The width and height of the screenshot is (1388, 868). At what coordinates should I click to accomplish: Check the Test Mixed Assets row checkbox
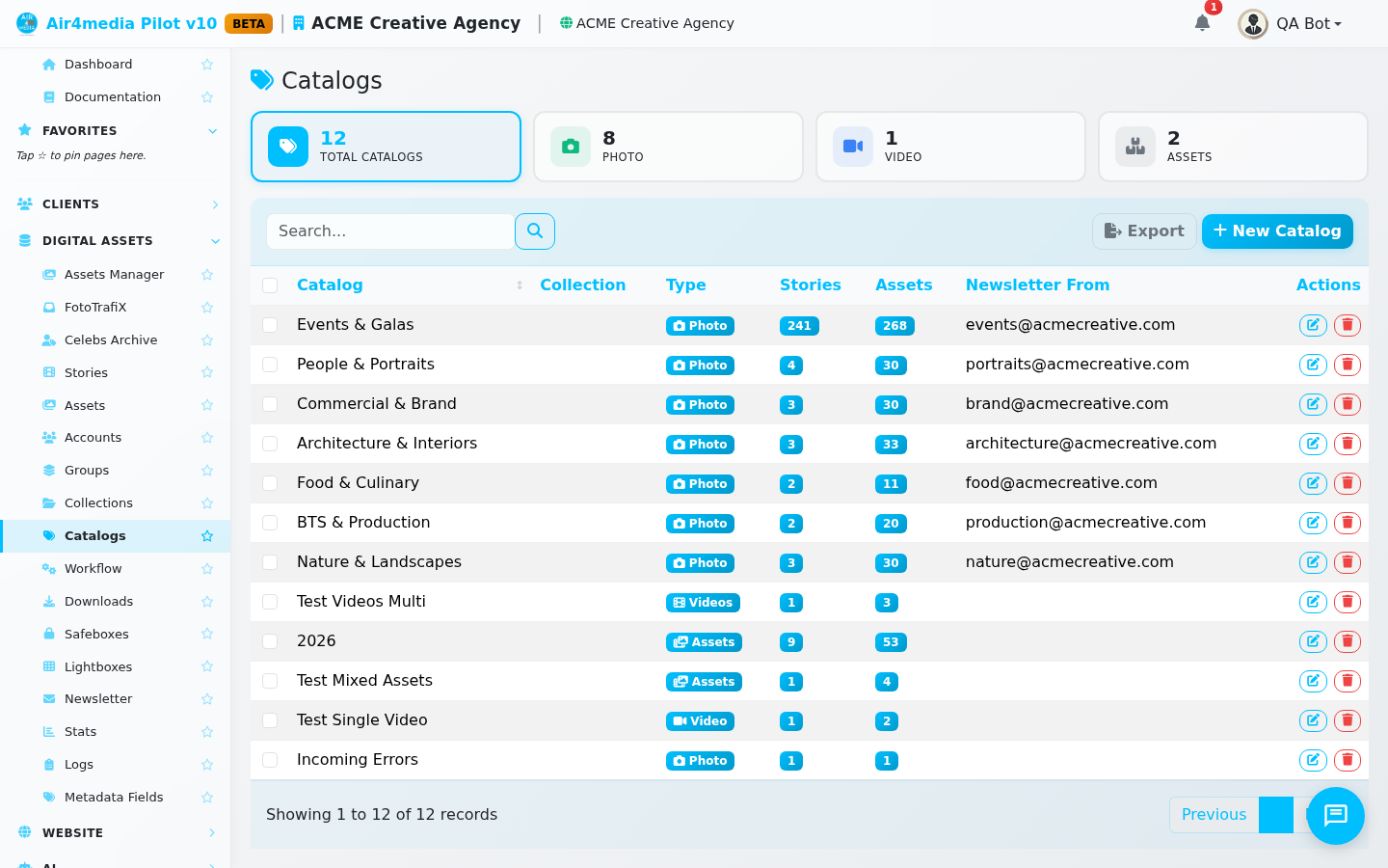pyautogui.click(x=270, y=681)
